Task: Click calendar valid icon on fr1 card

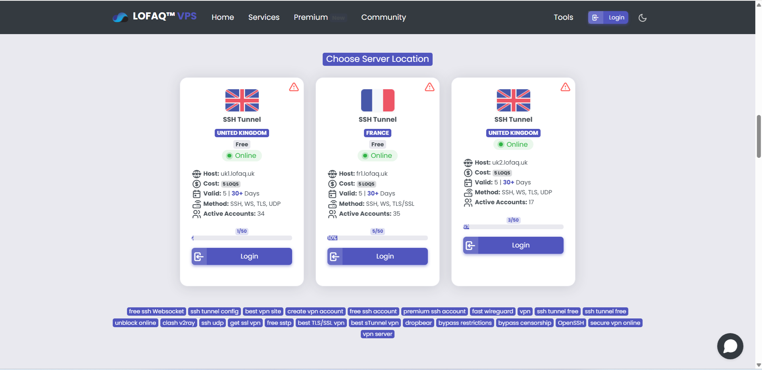Action: click(x=332, y=194)
